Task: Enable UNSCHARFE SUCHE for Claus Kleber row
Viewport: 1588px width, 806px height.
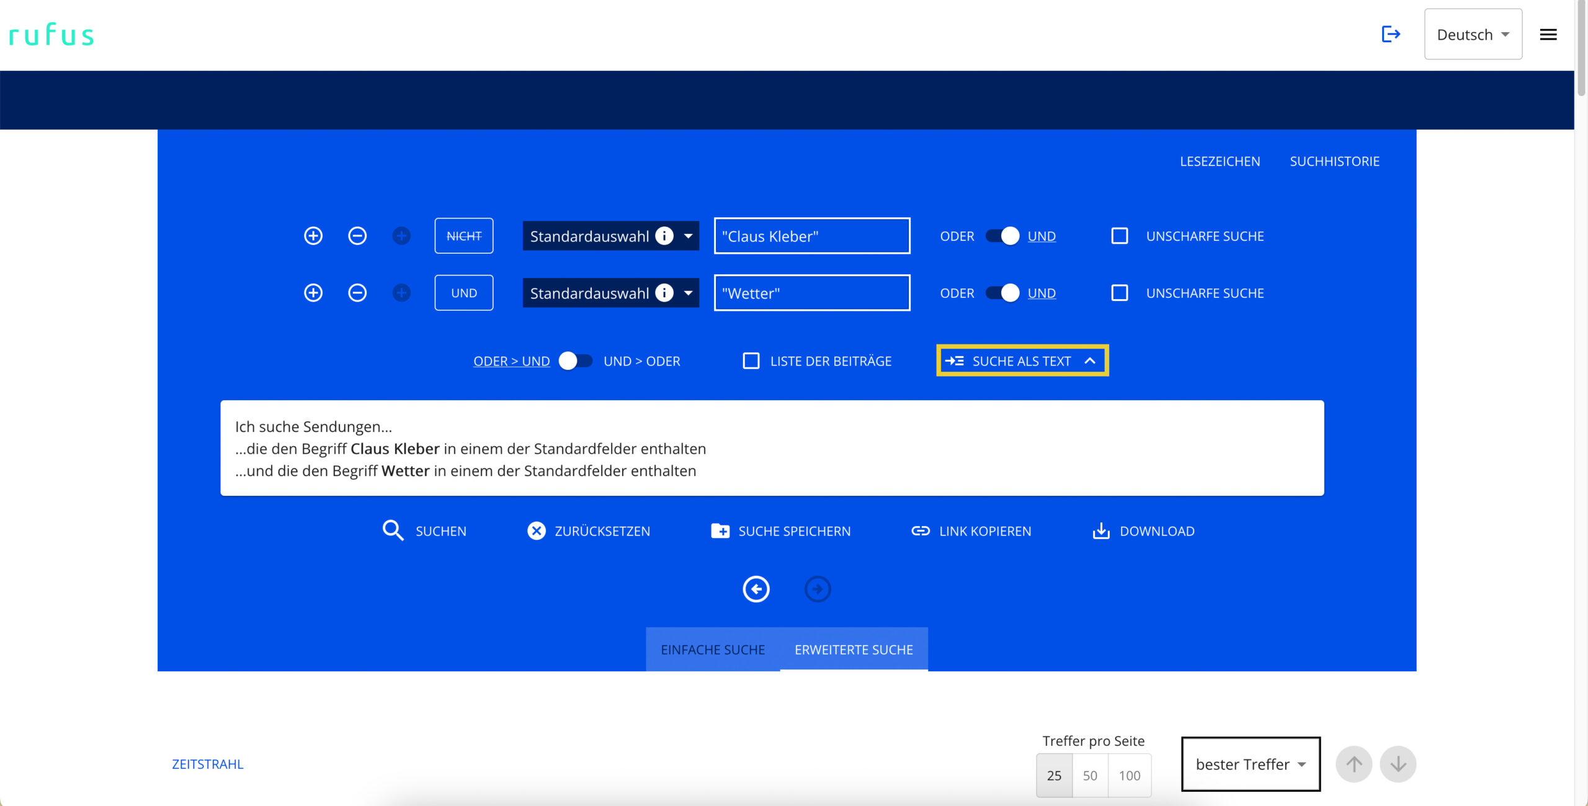Action: pyautogui.click(x=1120, y=236)
